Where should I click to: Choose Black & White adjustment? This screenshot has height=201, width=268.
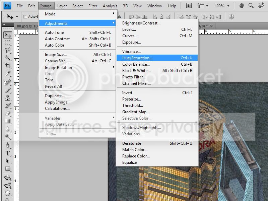pos(157,71)
